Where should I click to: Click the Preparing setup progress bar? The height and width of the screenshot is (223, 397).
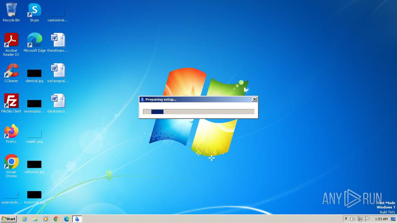tap(198, 112)
